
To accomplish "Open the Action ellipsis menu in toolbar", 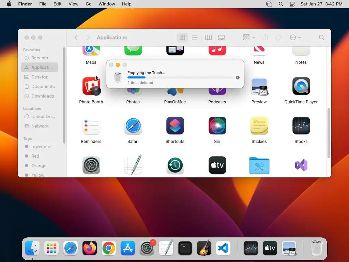I will (x=295, y=38).
